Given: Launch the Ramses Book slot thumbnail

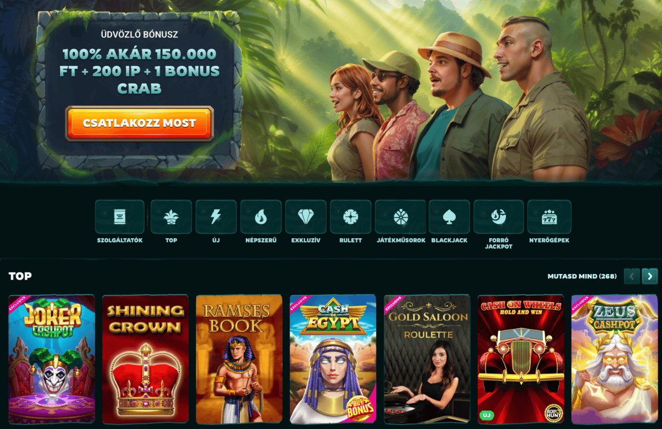Looking at the screenshot, I should click(x=239, y=359).
